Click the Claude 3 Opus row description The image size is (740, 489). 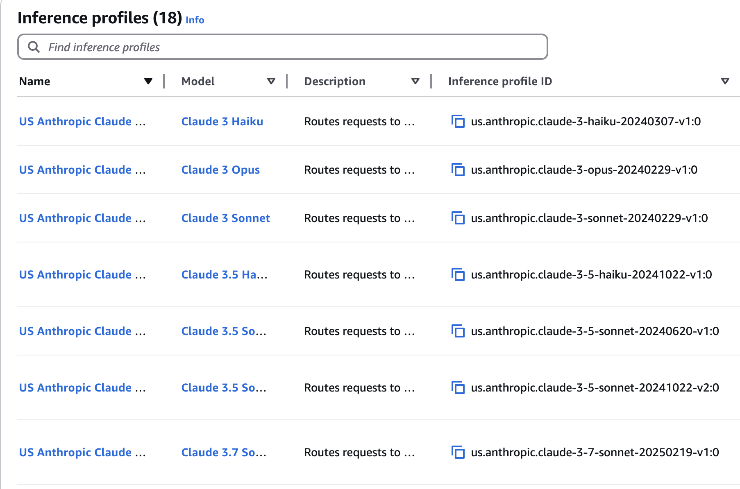(359, 170)
